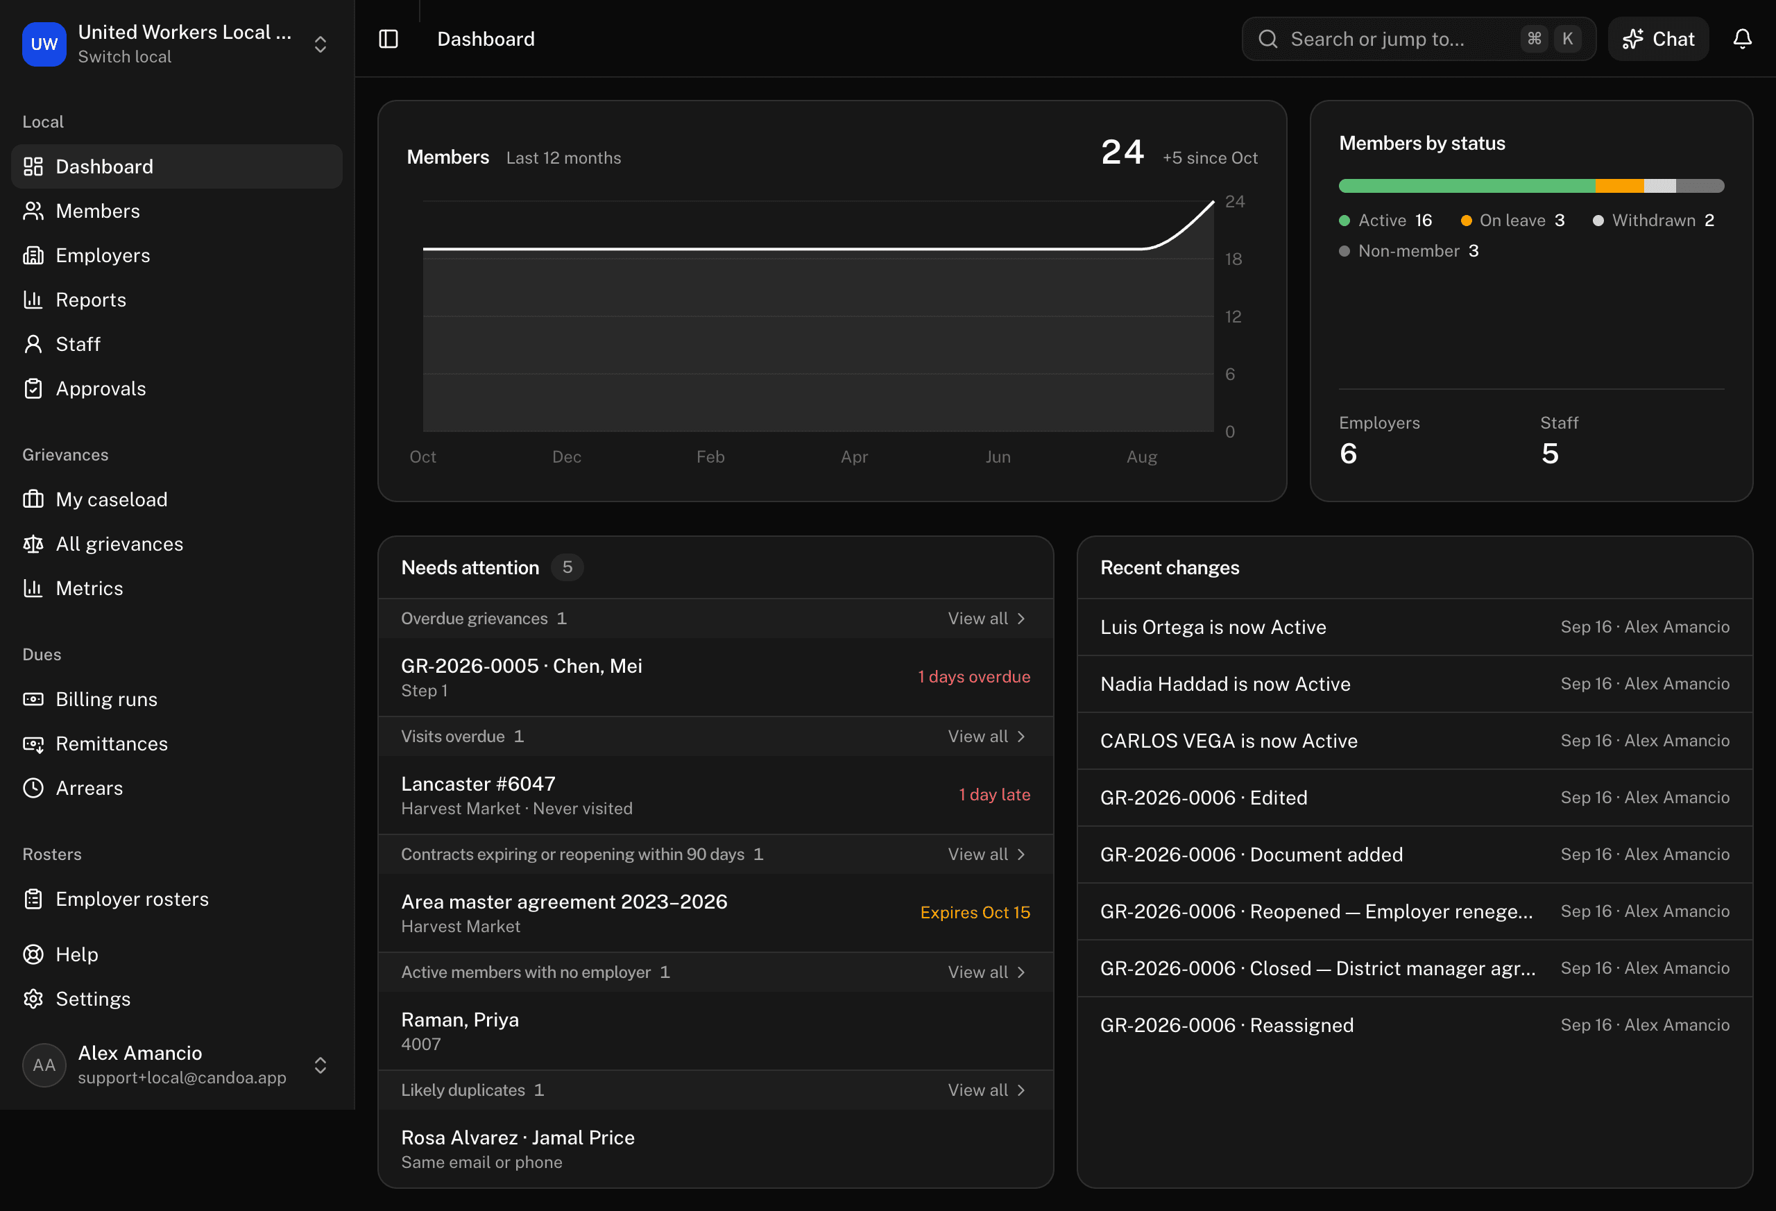This screenshot has width=1776, height=1211.
Task: Click the Arrears clock icon
Action: point(33,788)
